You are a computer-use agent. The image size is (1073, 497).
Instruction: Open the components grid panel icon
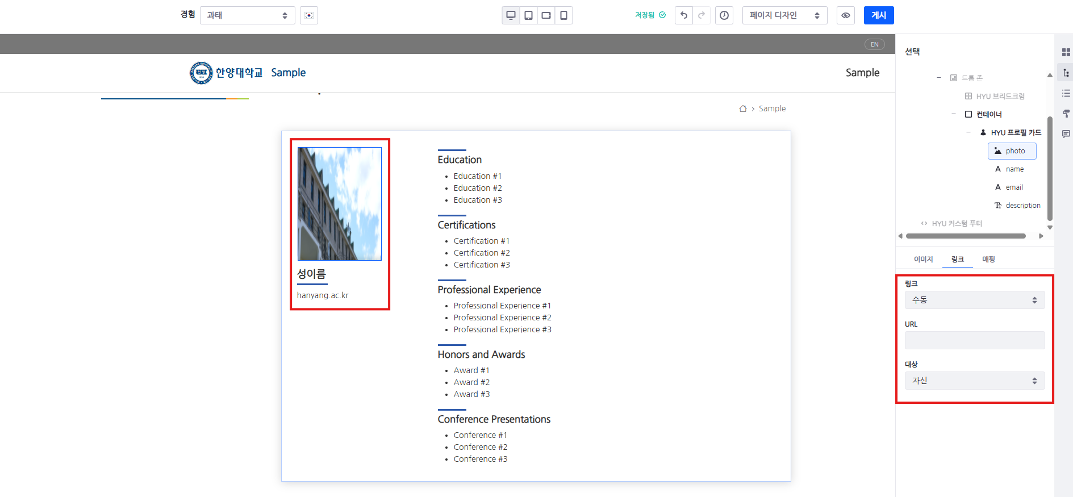pyautogui.click(x=1066, y=52)
